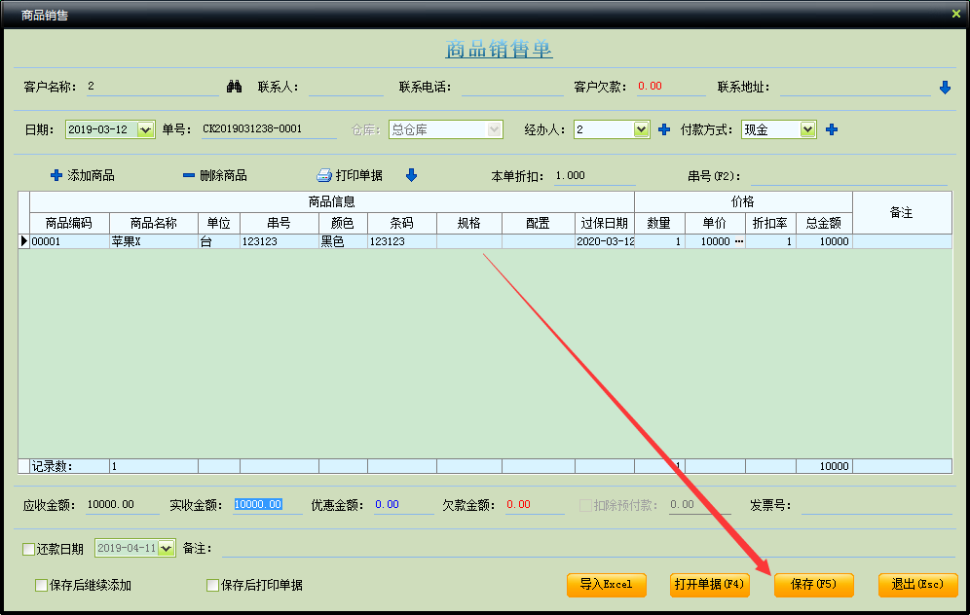Viewport: 970px width, 615px height.
Task: Click the table 备注 column header
Action: tap(902, 213)
